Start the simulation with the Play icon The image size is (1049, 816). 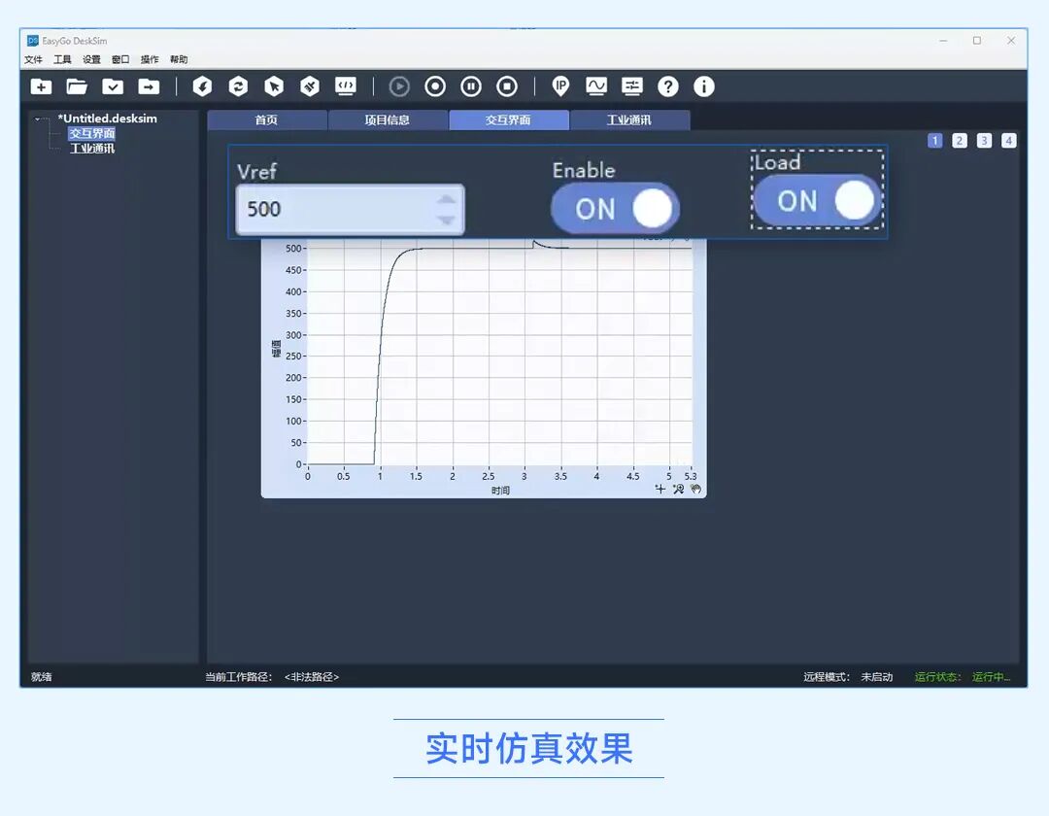pyautogui.click(x=399, y=86)
